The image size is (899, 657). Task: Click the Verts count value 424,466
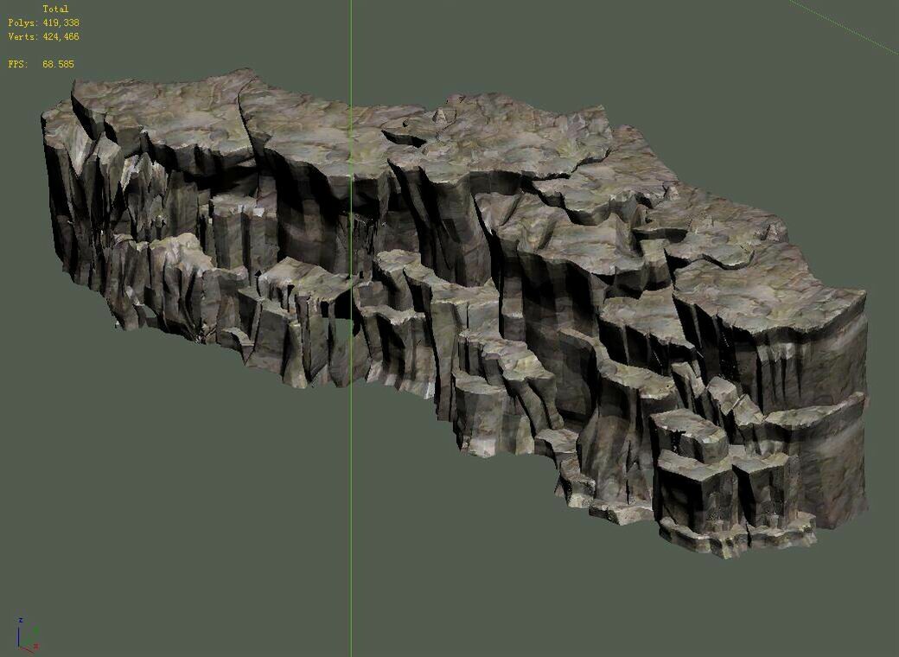point(61,36)
